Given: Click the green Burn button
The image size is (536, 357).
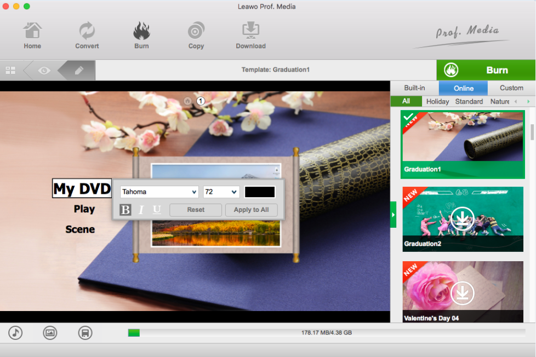Looking at the screenshot, I should pyautogui.click(x=486, y=70).
